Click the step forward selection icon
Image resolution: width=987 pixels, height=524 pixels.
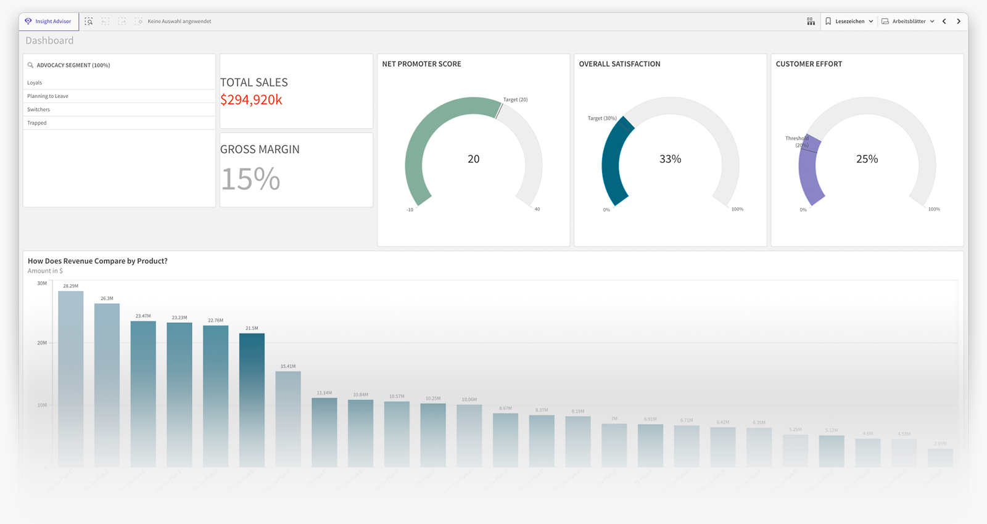122,22
